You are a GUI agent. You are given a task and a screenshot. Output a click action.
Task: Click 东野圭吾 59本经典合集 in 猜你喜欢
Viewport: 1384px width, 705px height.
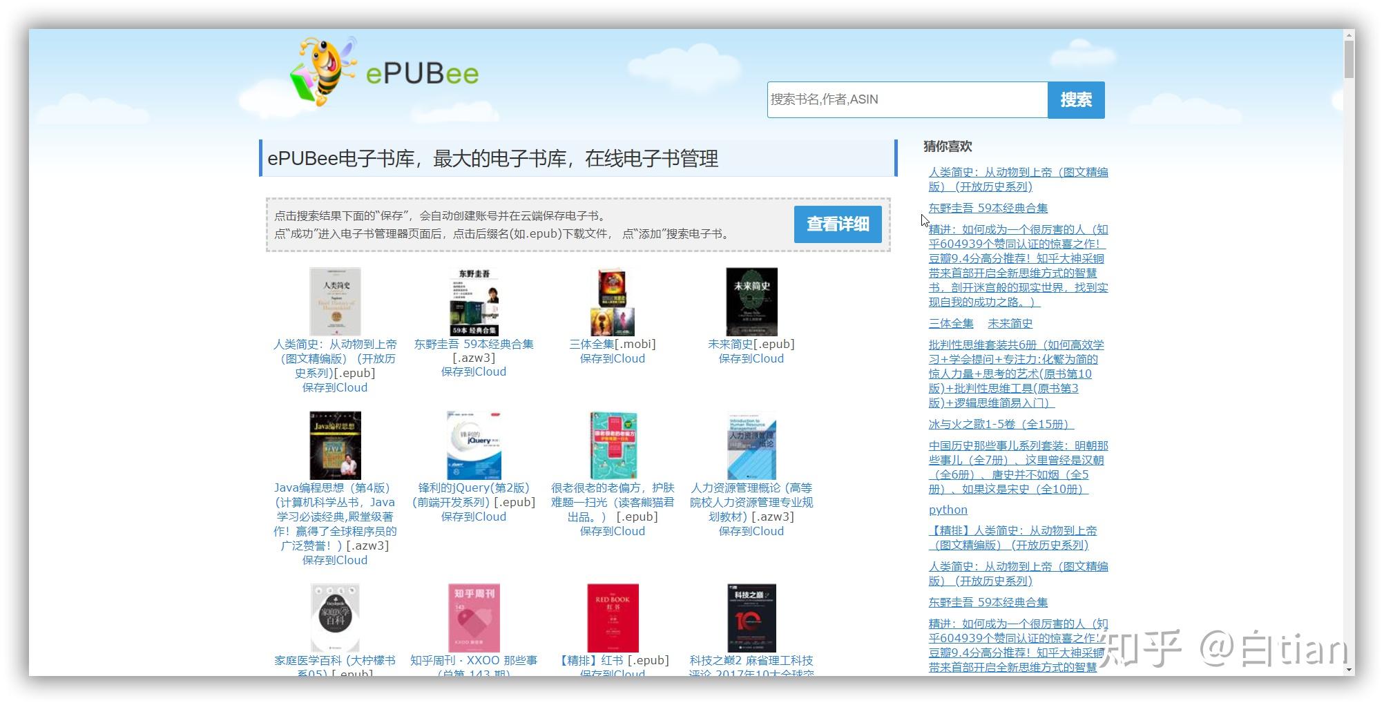pyautogui.click(x=990, y=207)
